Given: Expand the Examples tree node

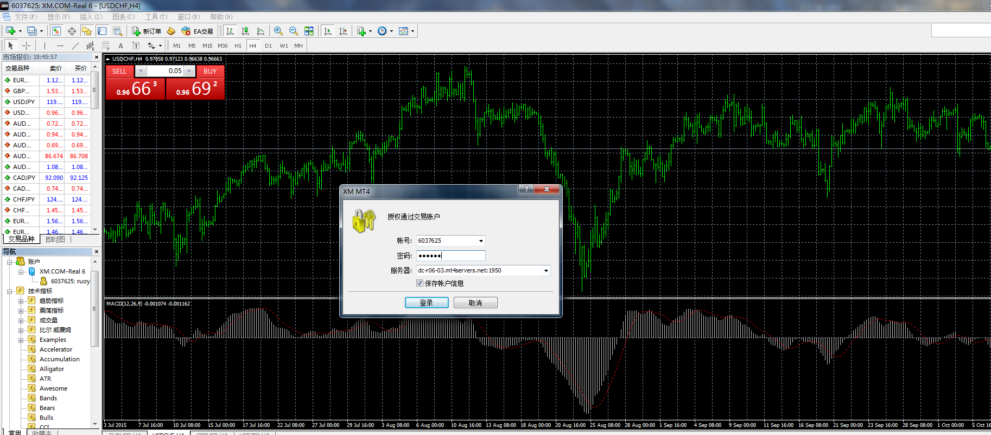Looking at the screenshot, I should point(21,340).
